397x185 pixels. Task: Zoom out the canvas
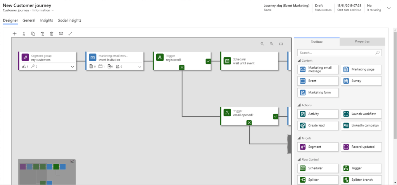click(x=262, y=44)
